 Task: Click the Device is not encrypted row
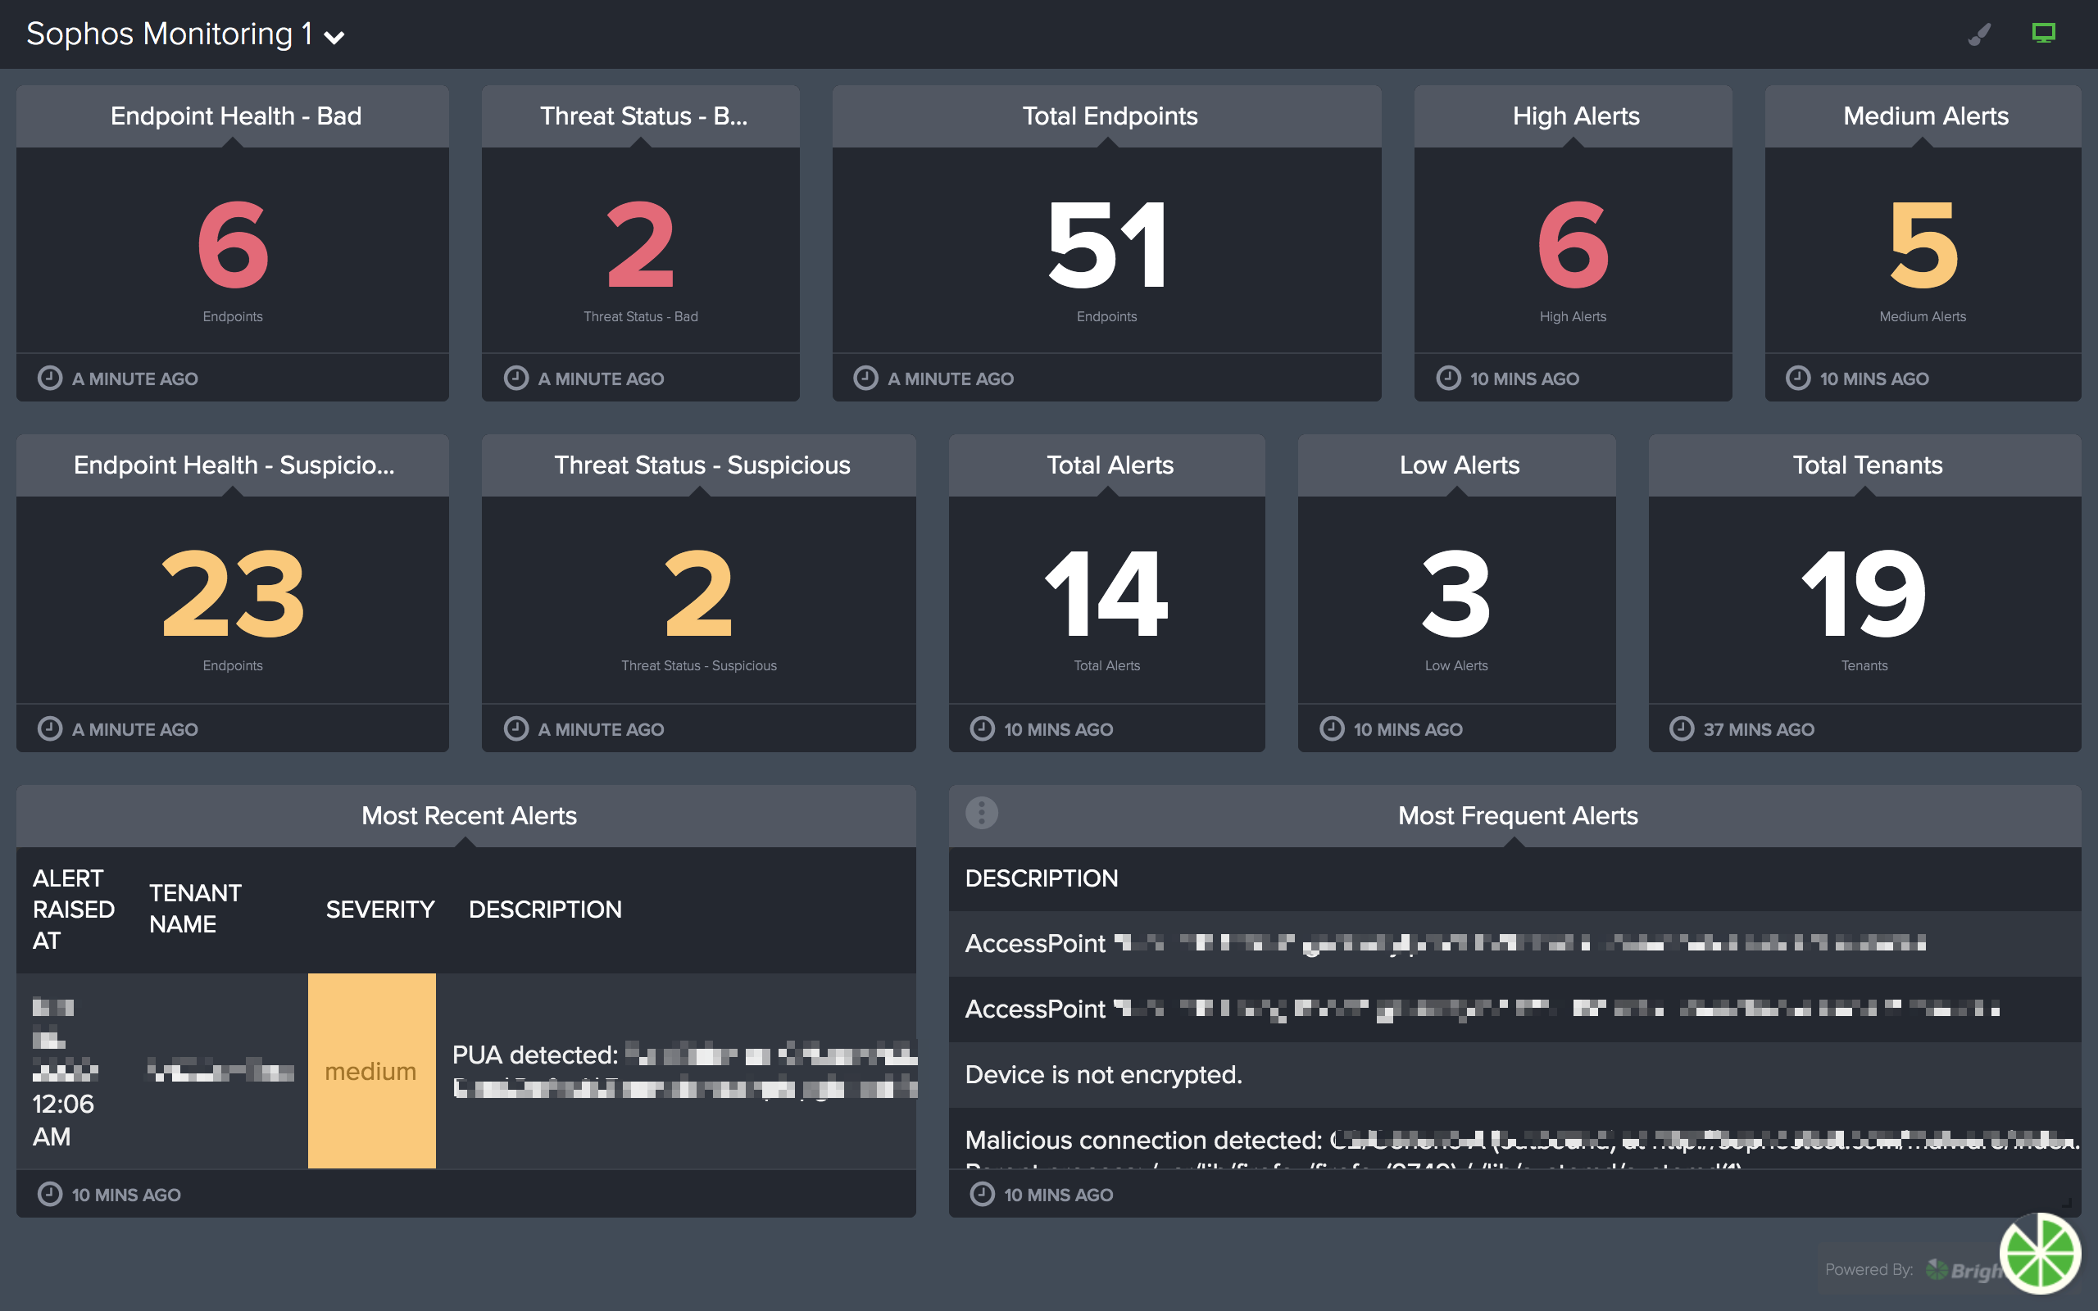(1514, 1074)
